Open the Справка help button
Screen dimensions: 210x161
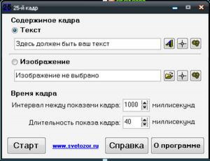point(127,145)
